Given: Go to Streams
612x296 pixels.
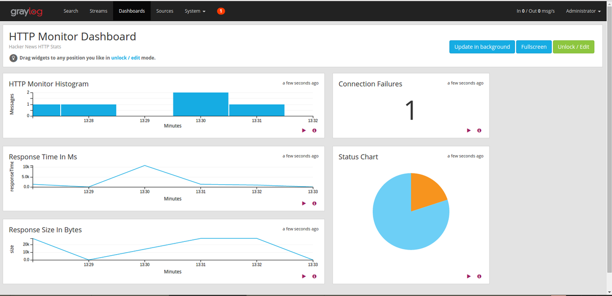Looking at the screenshot, I should pyautogui.click(x=98, y=11).
